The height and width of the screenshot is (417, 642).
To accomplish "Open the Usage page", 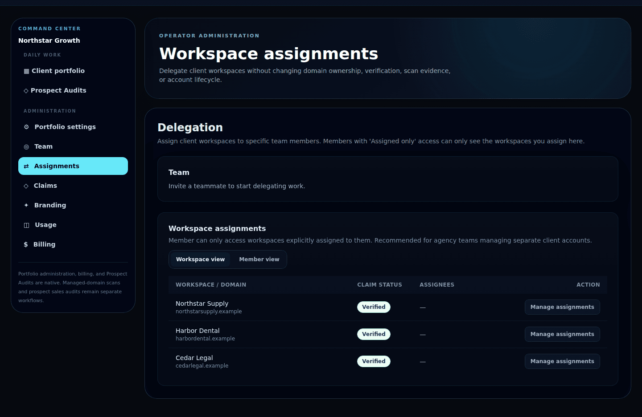I will coord(73,225).
